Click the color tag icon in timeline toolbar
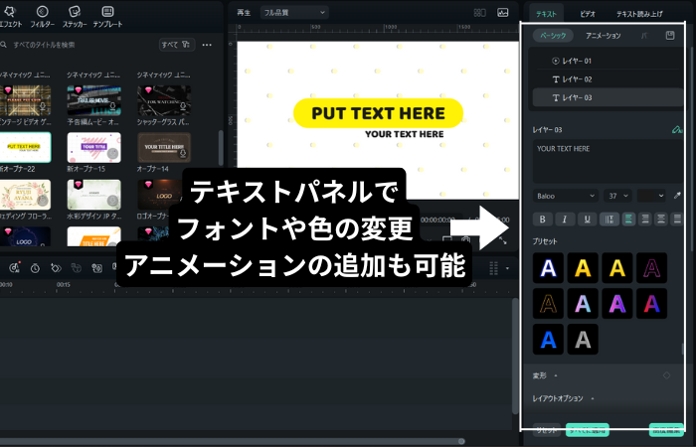This screenshot has width=696, height=447. (56, 268)
